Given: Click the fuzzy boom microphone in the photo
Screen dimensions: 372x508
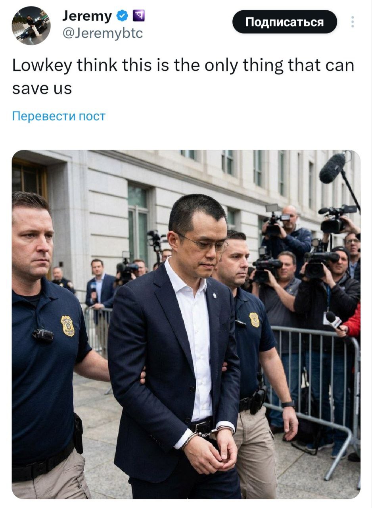Looking at the screenshot, I should (332, 168).
